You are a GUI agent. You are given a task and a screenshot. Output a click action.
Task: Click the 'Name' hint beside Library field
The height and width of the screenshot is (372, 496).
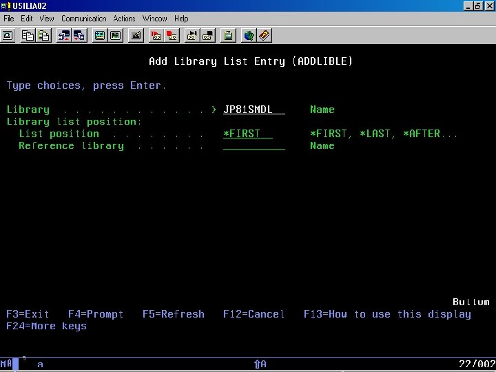(x=322, y=110)
